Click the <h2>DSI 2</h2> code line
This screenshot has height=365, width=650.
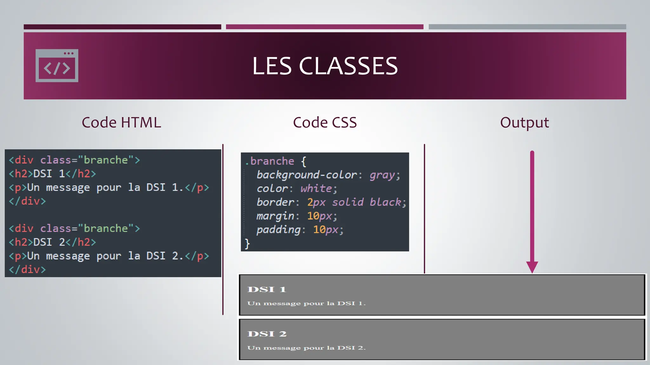tap(52, 242)
